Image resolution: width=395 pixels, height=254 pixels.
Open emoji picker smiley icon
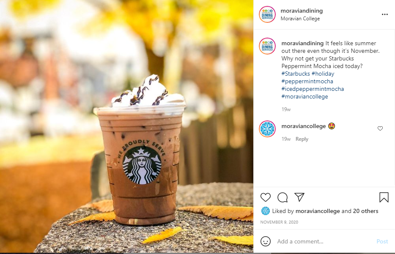point(266,241)
